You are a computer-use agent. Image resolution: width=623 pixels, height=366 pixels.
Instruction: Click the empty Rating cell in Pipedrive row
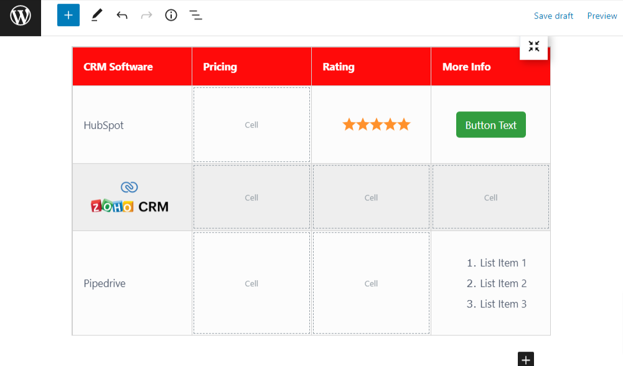(371, 283)
